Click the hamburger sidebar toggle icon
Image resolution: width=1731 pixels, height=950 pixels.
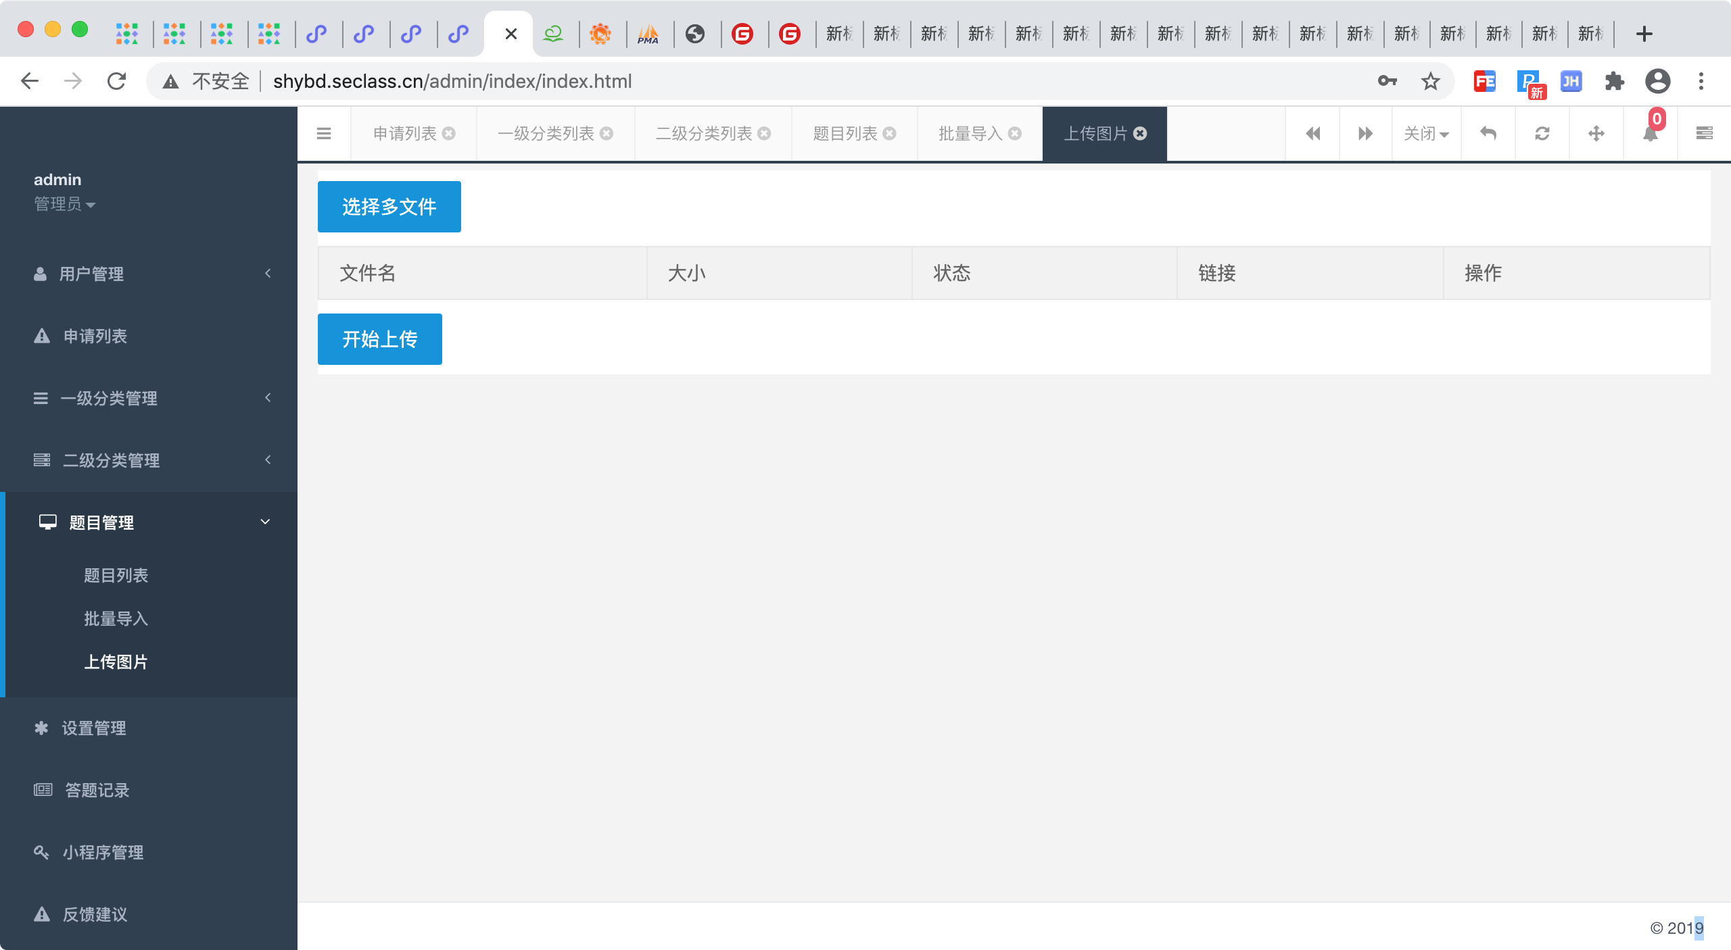point(324,134)
